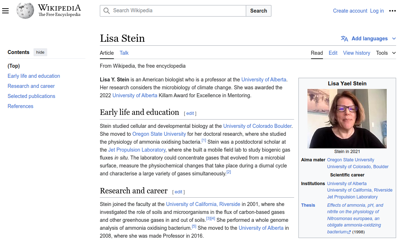Hide the Contents sidebar
The width and height of the screenshot is (399, 242).
click(x=40, y=52)
